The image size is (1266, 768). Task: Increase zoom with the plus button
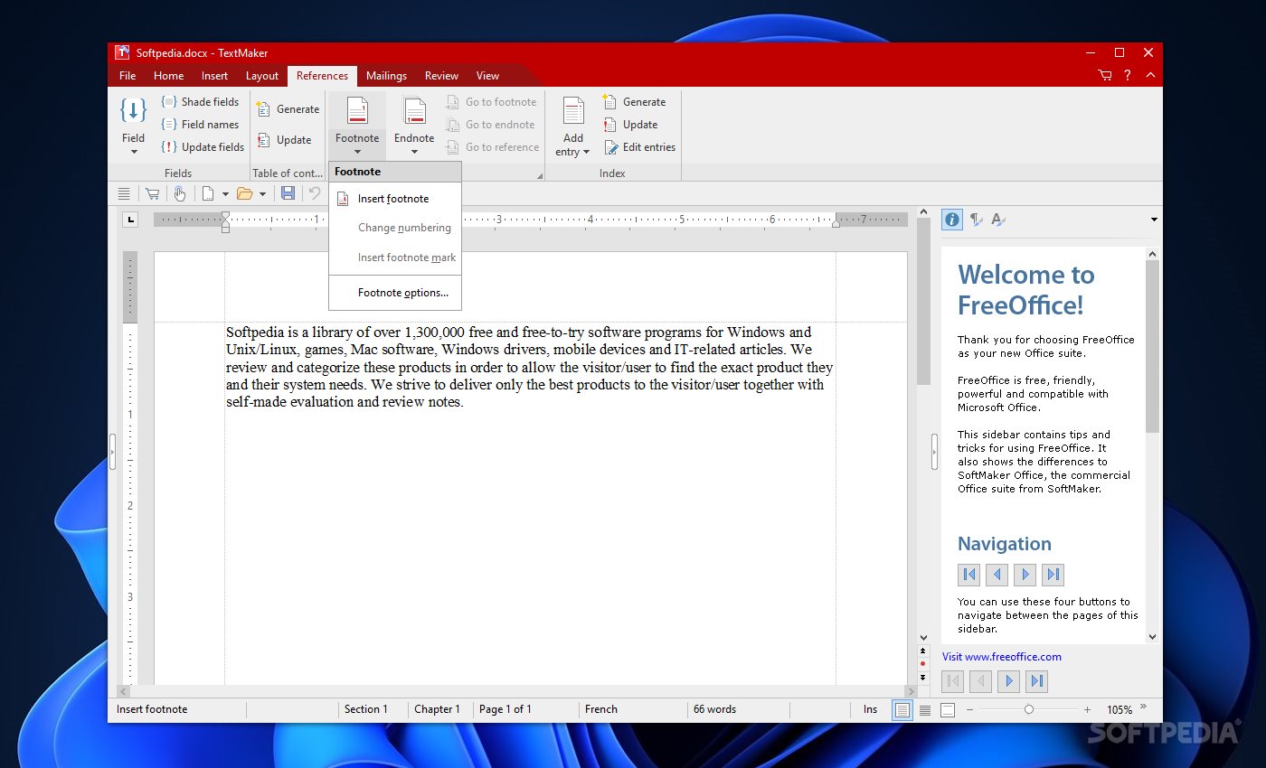pyautogui.click(x=1087, y=710)
